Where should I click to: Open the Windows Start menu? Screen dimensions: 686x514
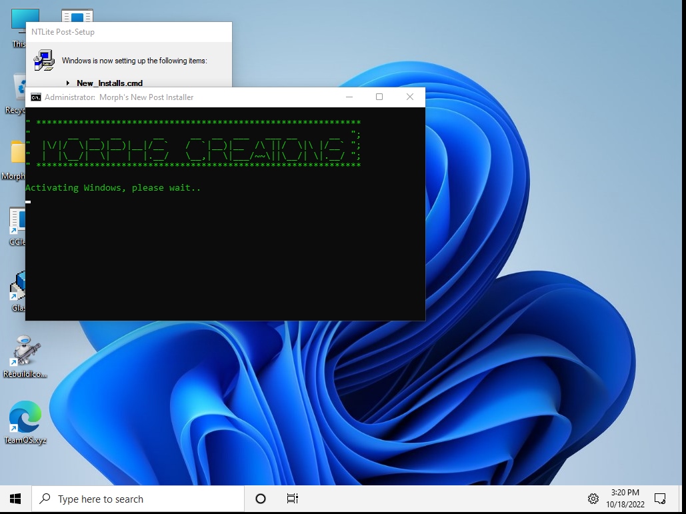15,499
